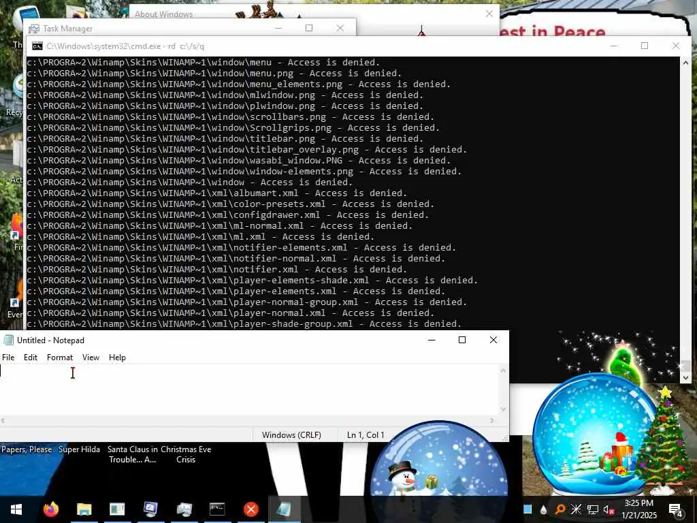Click the cmd.exe title bar icon
This screenshot has width=697, height=523.
[37, 46]
